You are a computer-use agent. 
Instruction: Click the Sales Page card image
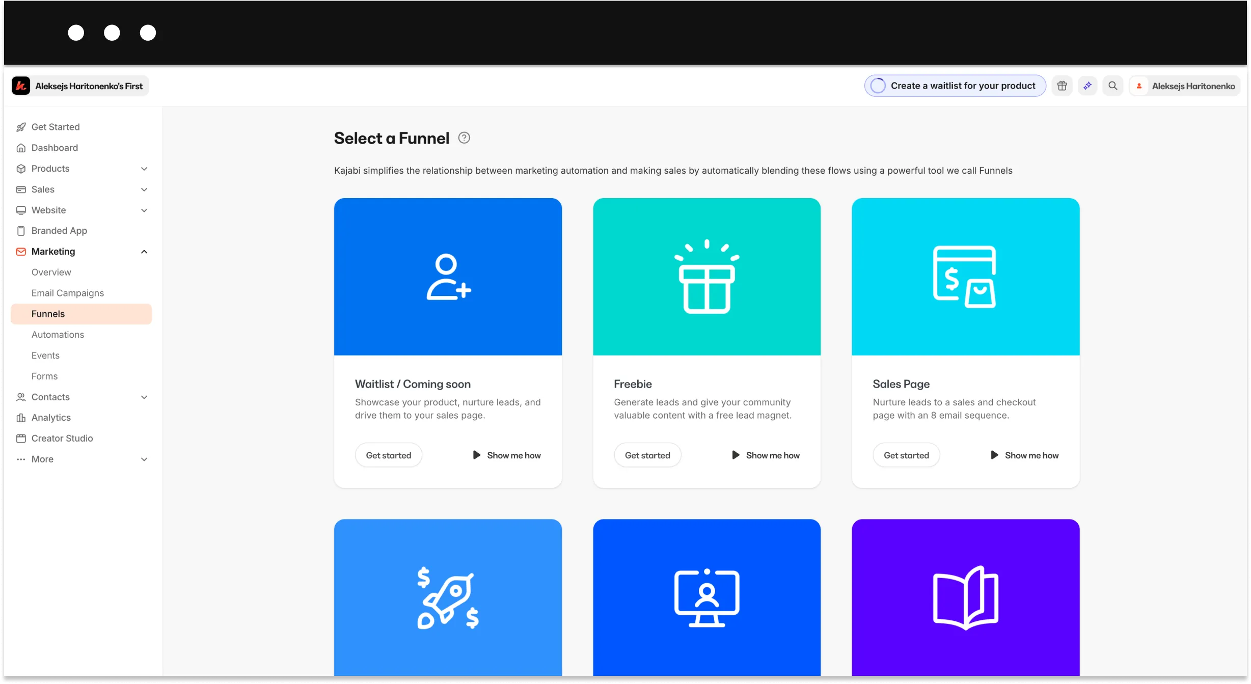coord(965,277)
